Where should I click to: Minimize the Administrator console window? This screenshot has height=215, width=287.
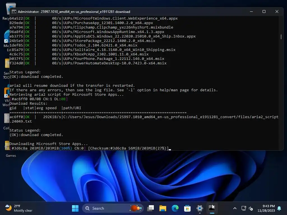[x=251, y=11]
